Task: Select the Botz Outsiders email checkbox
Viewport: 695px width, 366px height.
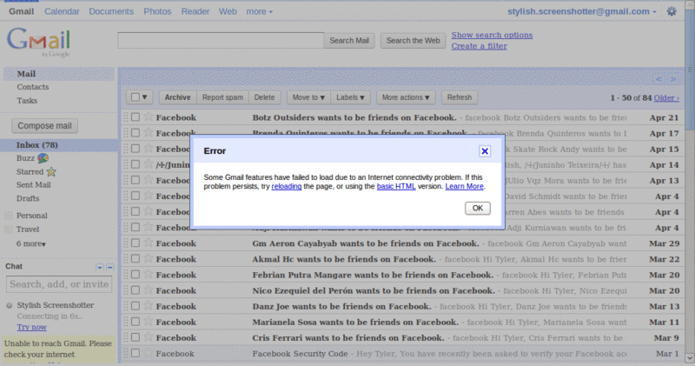Action: pyautogui.click(x=136, y=117)
